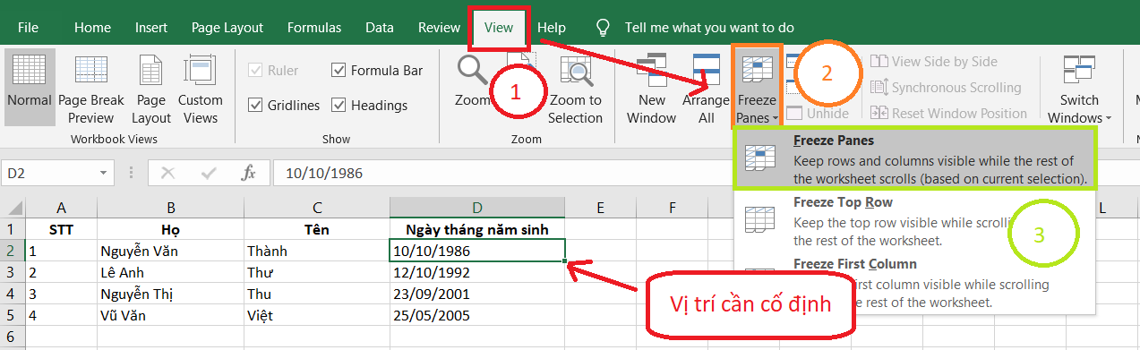Select column C header
The height and width of the screenshot is (350, 1140).
pos(316,208)
